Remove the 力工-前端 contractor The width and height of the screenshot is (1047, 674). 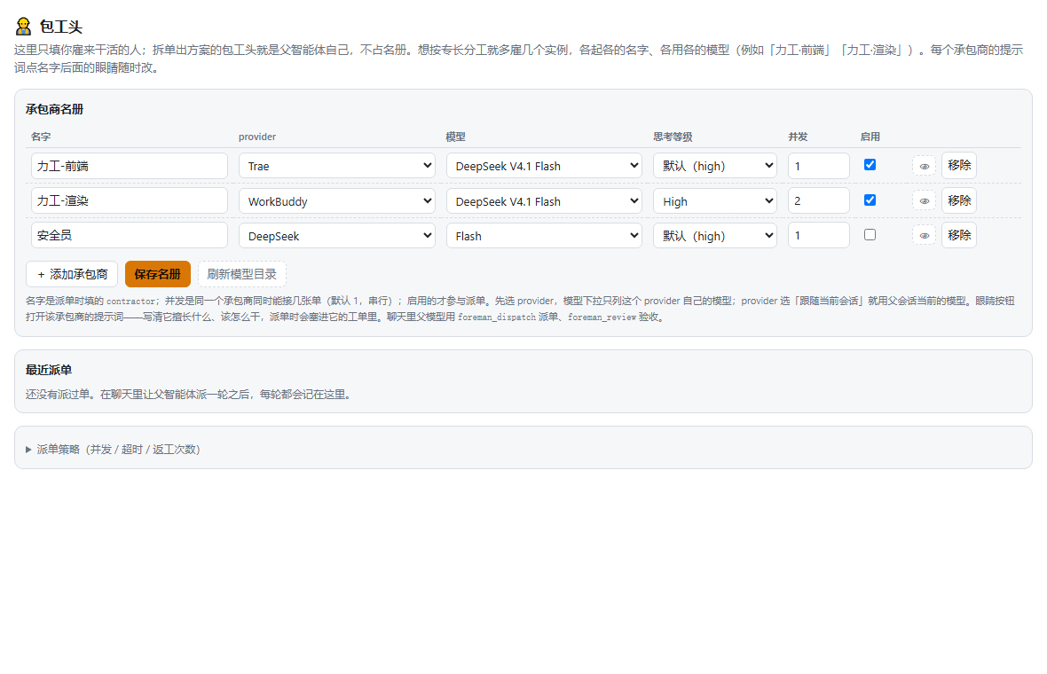click(959, 165)
